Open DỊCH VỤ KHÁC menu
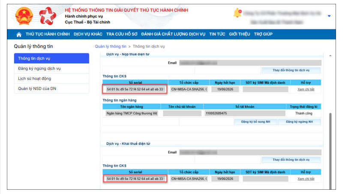This screenshot has height=194, width=345. pos(88,34)
